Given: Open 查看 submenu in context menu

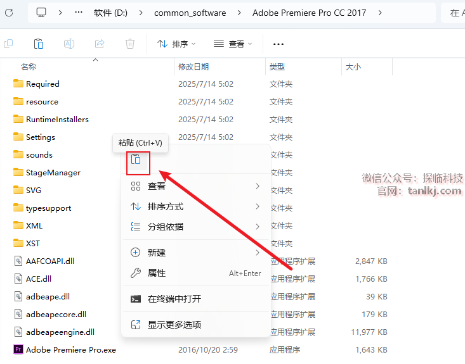Looking at the screenshot, I should click(196, 186).
